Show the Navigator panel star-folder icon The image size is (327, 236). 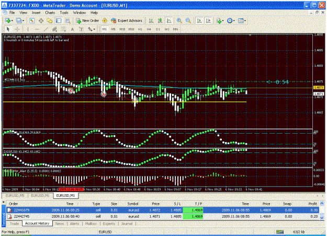coord(50,20)
